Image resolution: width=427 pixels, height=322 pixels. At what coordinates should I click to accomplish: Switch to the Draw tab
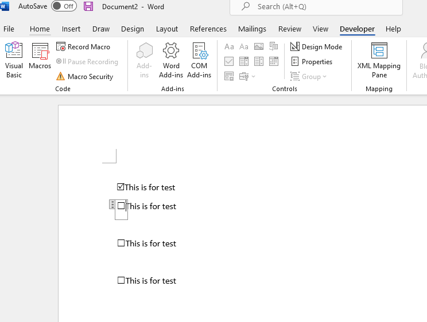[x=101, y=29]
